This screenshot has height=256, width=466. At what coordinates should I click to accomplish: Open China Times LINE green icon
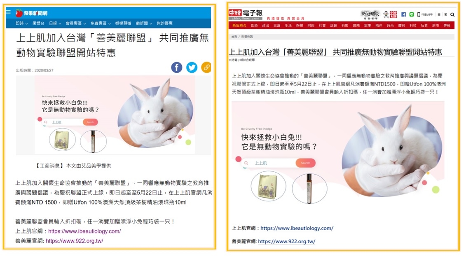411,14
